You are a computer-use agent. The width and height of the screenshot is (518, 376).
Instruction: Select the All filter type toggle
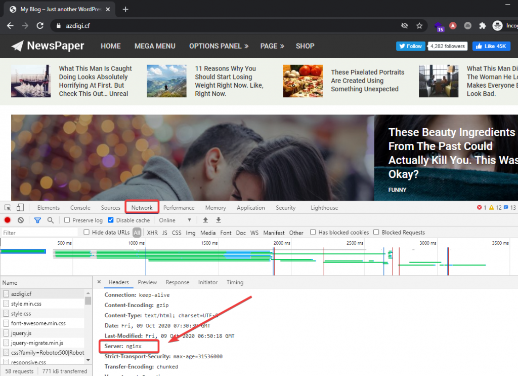coord(137,233)
